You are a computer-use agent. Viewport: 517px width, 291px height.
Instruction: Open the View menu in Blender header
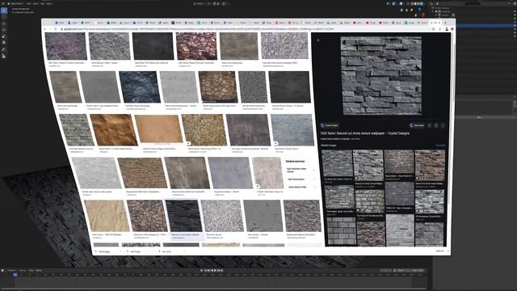click(x=29, y=3)
